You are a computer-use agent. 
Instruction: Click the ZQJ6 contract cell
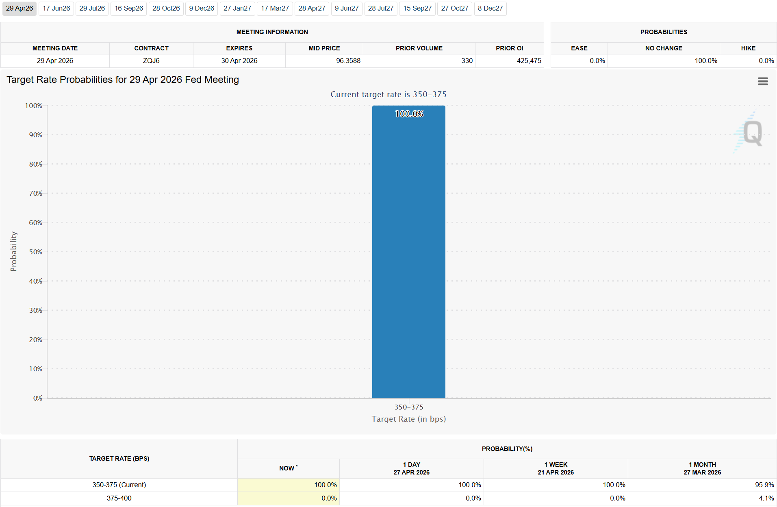[151, 61]
